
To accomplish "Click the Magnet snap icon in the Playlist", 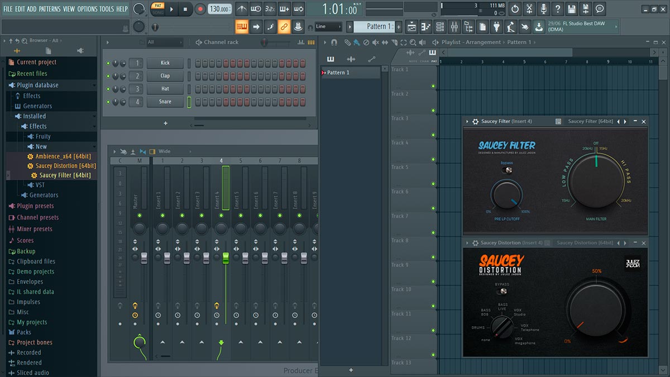I will coord(333,42).
